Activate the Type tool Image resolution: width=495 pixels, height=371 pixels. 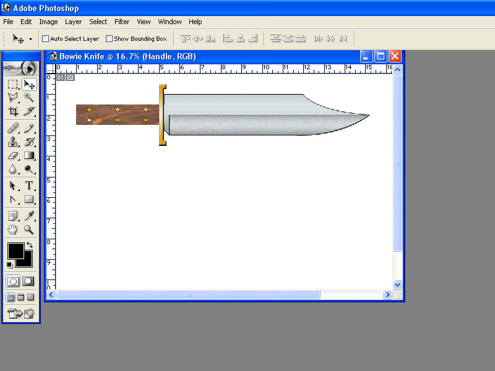(29, 185)
